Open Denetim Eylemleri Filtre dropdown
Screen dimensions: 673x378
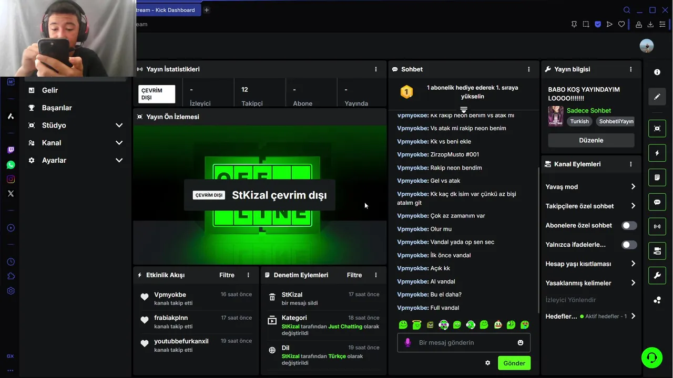(x=354, y=275)
